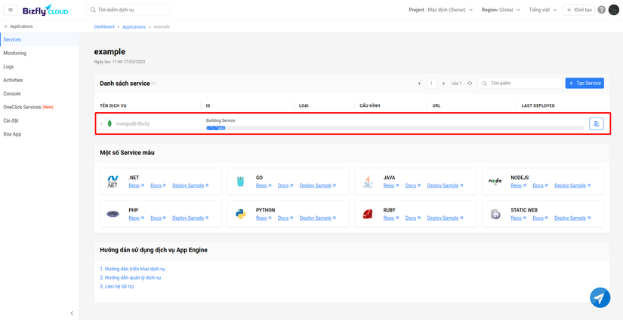The image size is (623, 320).
Task: Click the Go gopher icon
Action: click(x=240, y=181)
